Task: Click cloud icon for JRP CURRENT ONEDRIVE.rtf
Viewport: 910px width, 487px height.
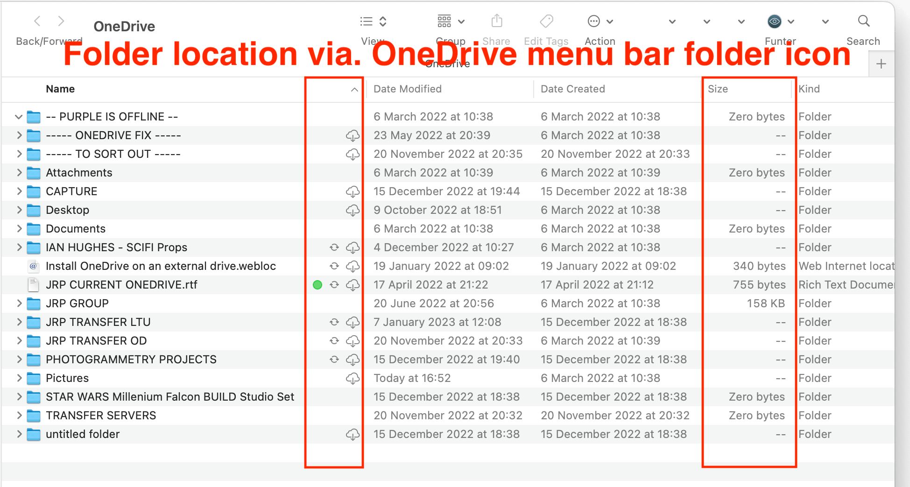Action: click(353, 285)
